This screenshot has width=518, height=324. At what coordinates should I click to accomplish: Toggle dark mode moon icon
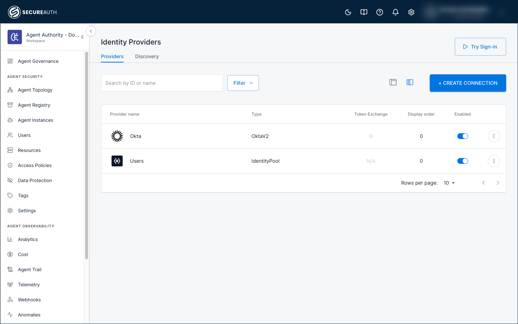point(348,12)
